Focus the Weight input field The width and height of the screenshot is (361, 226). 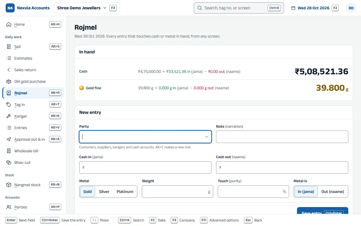click(177, 192)
